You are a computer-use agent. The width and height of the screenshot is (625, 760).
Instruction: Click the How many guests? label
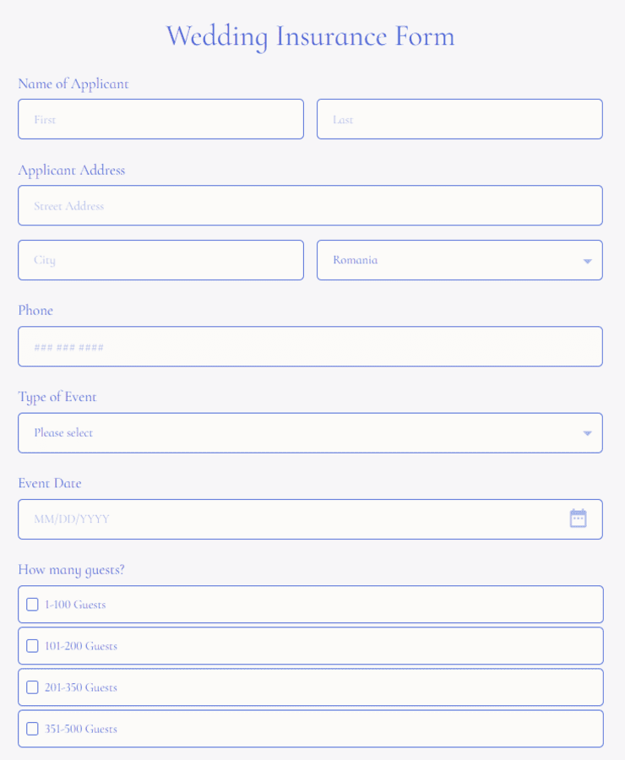click(x=71, y=569)
